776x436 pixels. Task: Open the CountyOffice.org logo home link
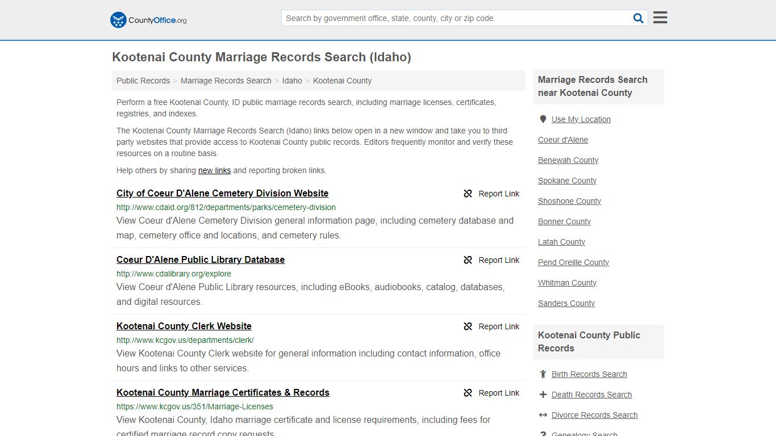pos(148,20)
